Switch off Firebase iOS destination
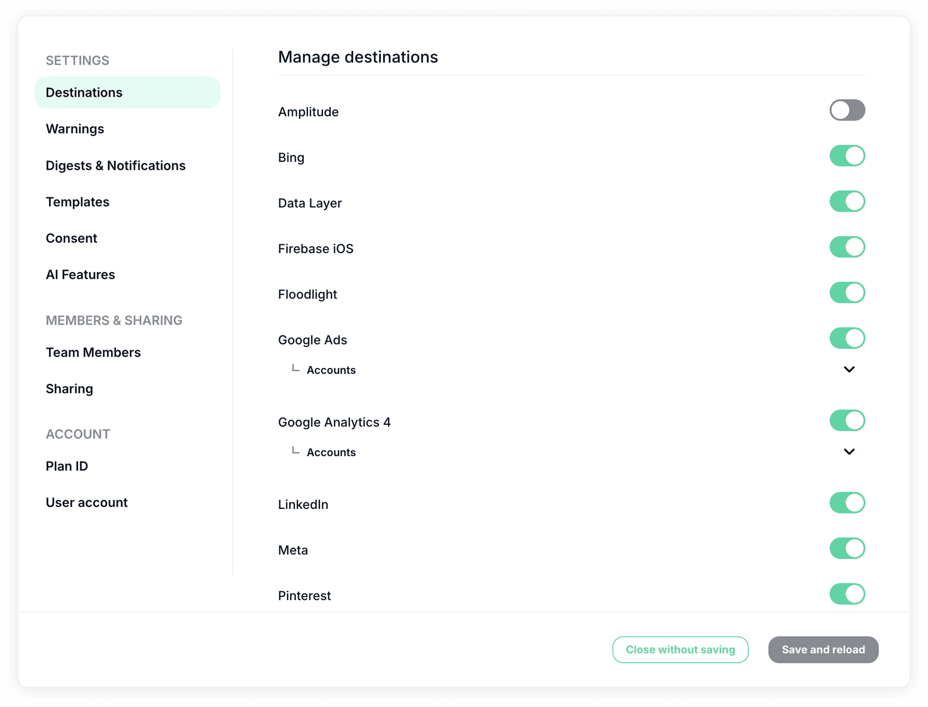Screen dimensions: 928x707 (x=847, y=247)
